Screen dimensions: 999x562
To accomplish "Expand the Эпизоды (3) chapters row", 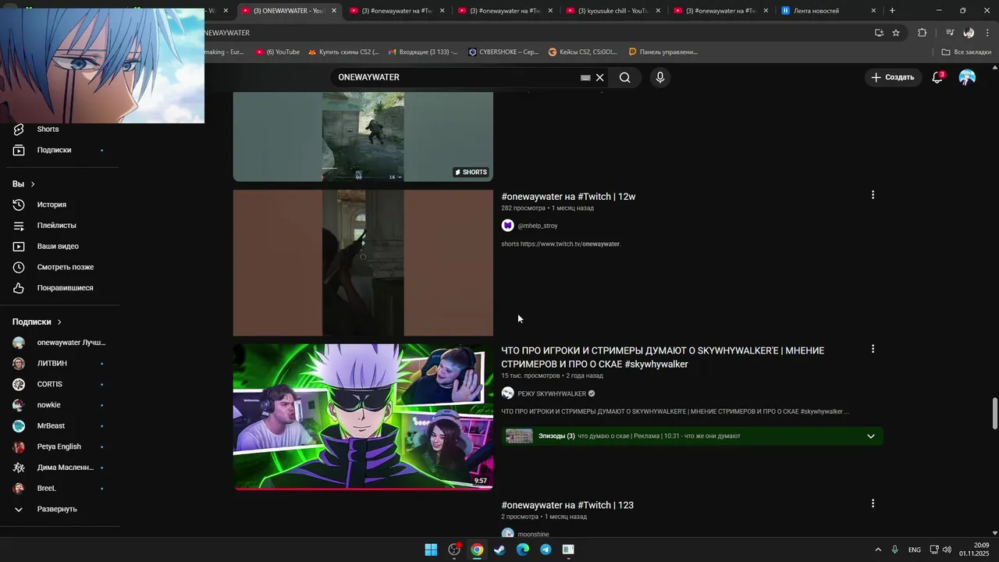I will coord(691,436).
